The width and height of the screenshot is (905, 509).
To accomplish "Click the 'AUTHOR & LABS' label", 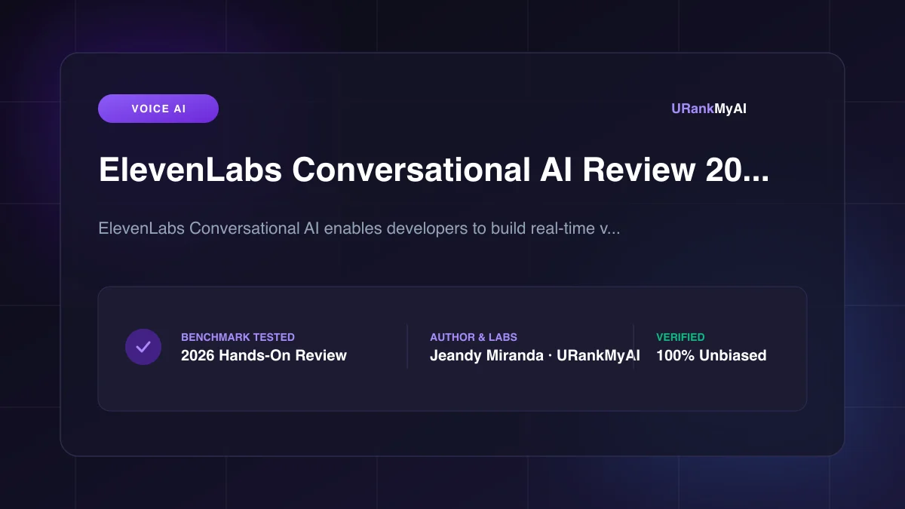I will coord(474,337).
